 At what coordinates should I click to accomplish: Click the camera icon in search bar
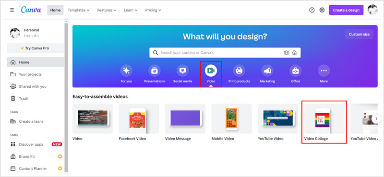(x=286, y=53)
